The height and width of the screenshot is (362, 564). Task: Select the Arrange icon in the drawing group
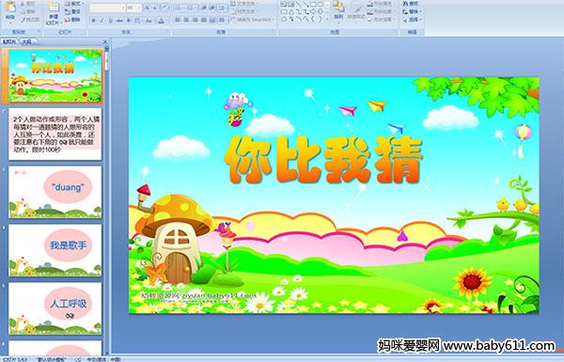[x=338, y=10]
